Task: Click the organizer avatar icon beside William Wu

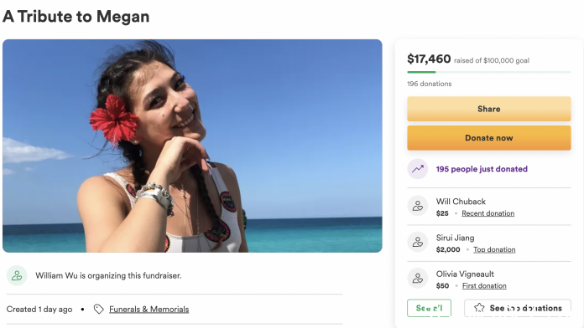Action: click(17, 275)
